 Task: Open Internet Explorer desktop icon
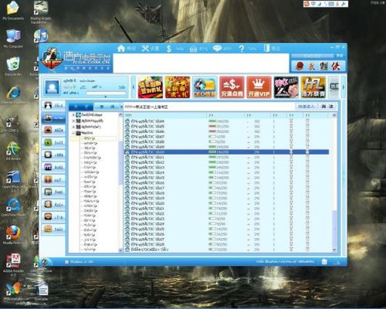point(13,95)
